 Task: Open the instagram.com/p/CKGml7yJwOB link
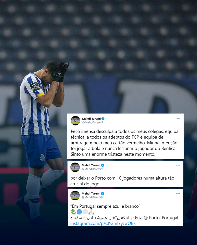coord(104,223)
